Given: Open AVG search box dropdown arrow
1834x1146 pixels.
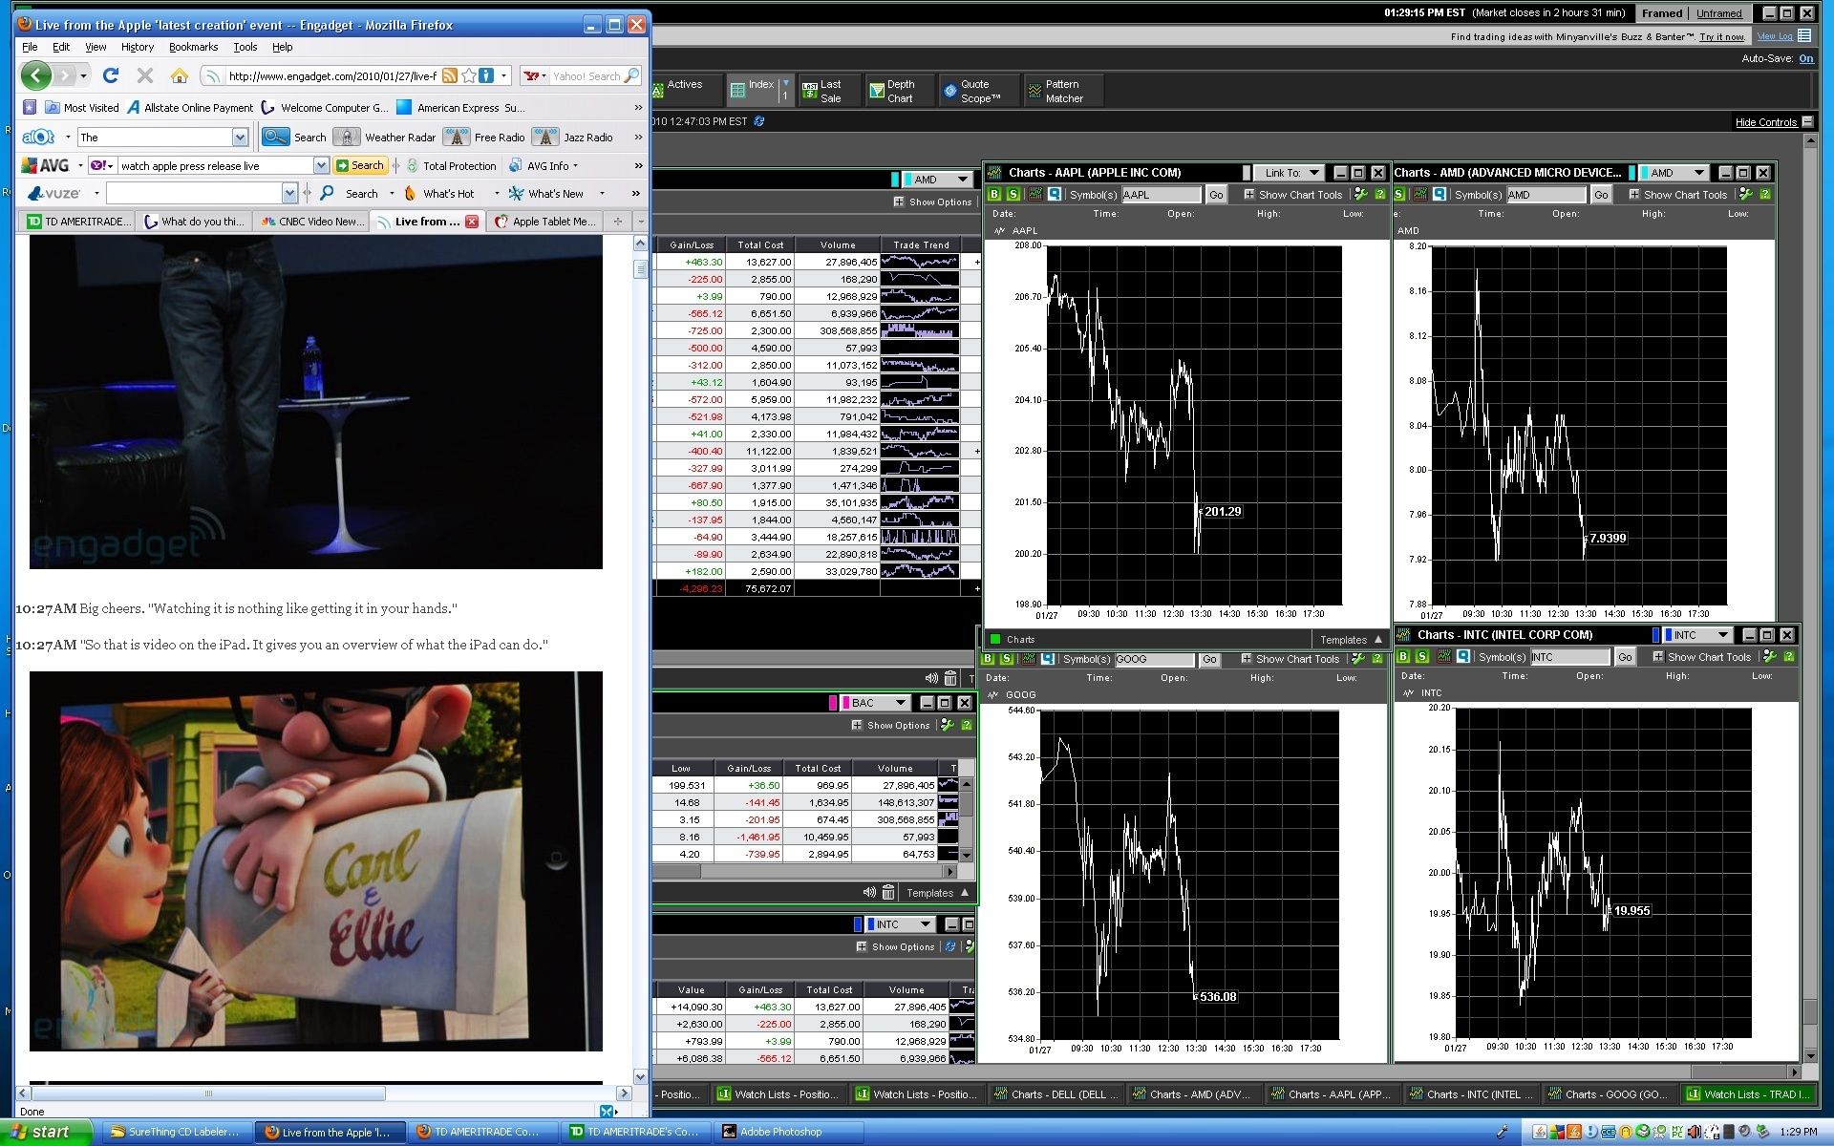Looking at the screenshot, I should point(321,165).
